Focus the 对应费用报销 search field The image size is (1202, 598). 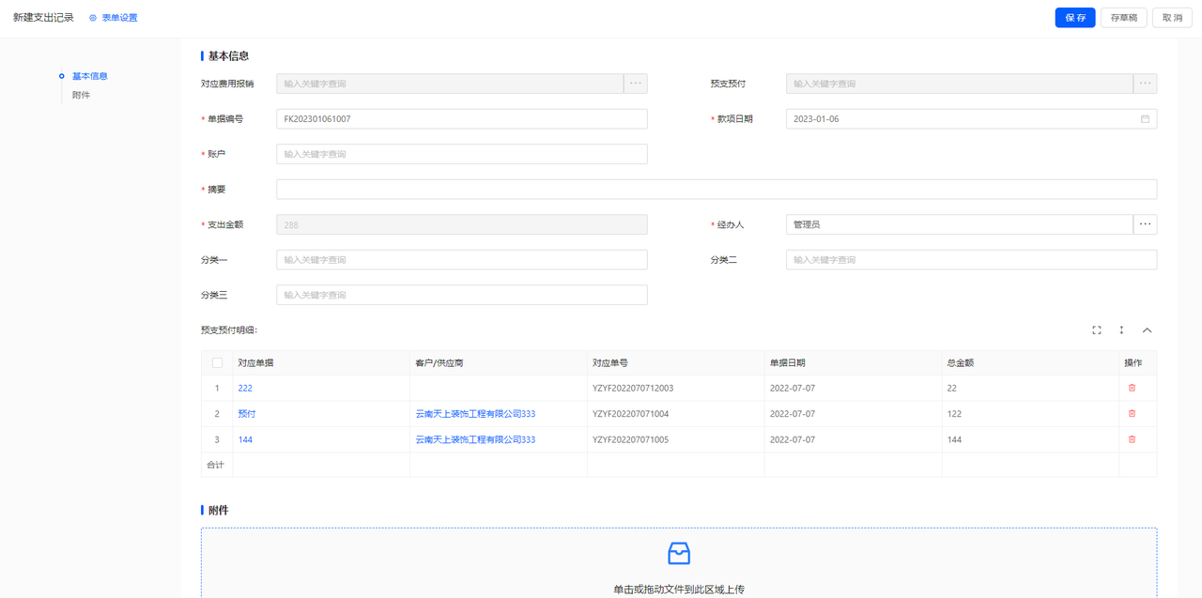(x=450, y=84)
